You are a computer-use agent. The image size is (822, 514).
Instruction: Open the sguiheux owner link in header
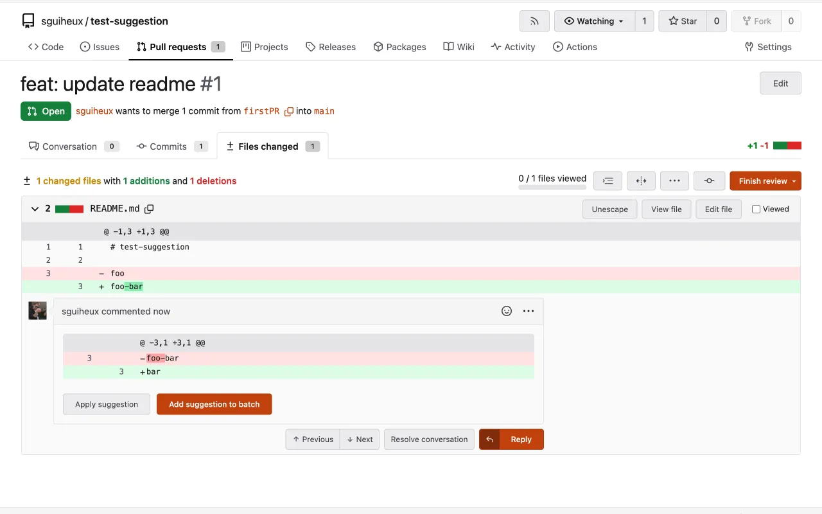point(62,21)
